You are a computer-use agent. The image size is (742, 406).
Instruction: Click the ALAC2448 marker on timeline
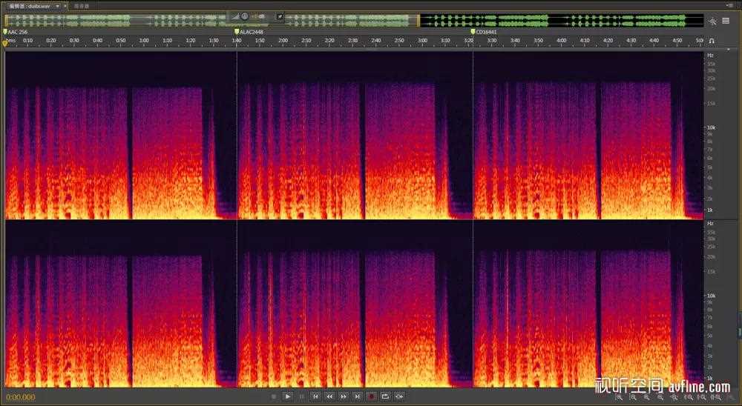251,32
